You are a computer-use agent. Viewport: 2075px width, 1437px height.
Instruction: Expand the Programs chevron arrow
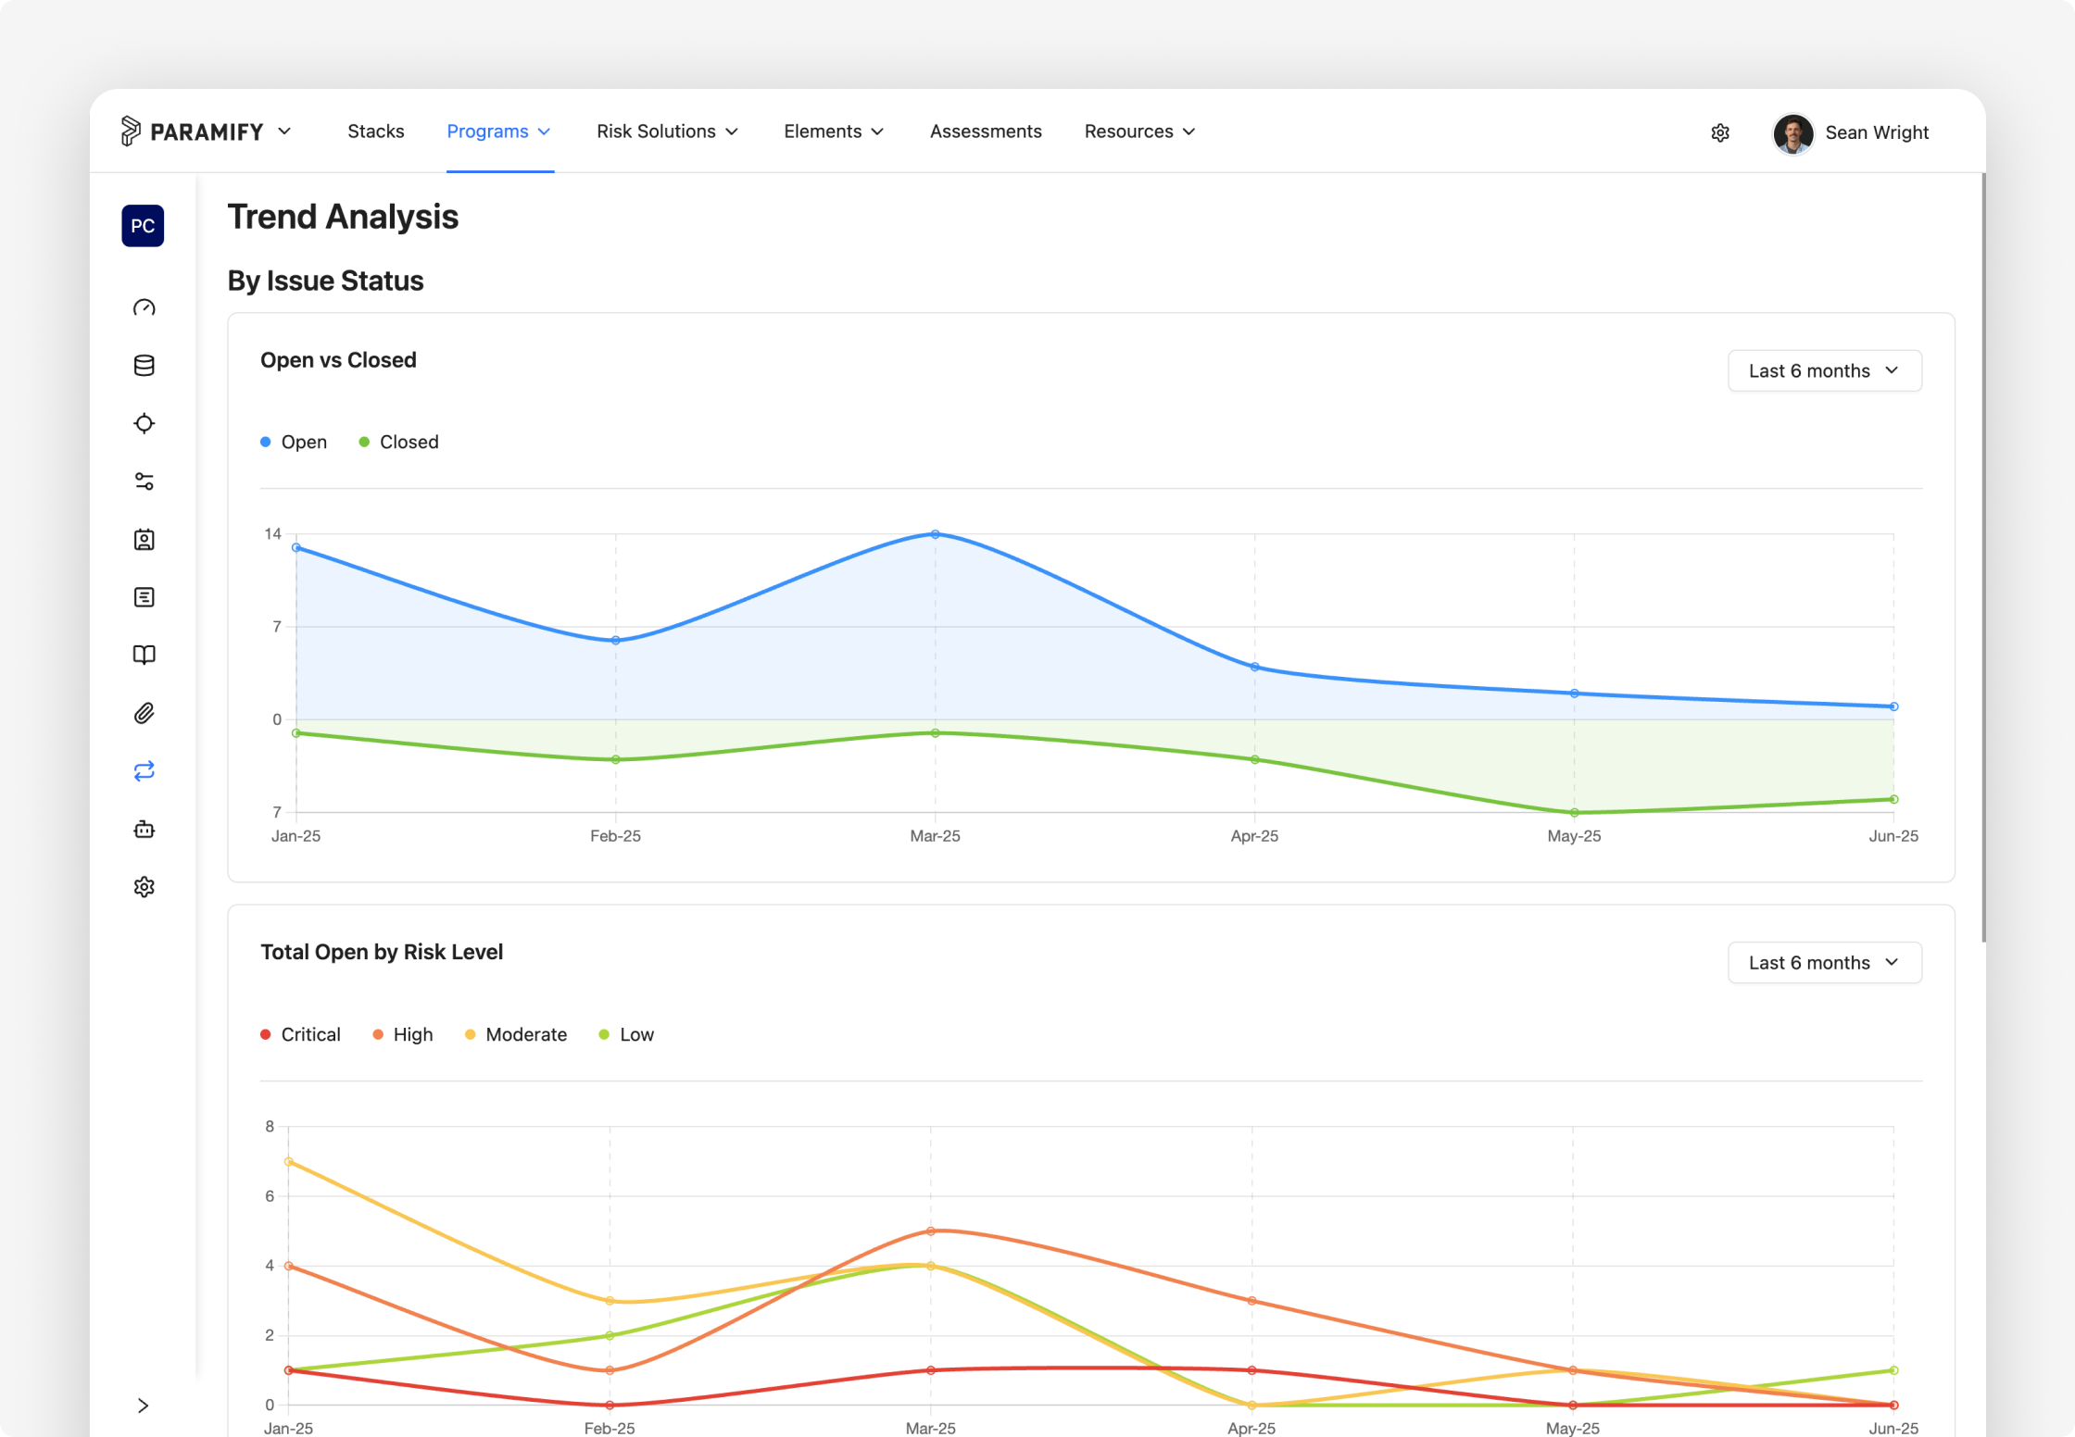545,131
